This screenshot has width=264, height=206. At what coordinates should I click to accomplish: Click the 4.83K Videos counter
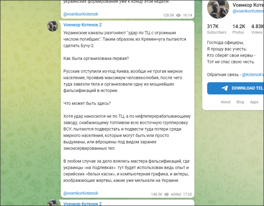(257, 29)
